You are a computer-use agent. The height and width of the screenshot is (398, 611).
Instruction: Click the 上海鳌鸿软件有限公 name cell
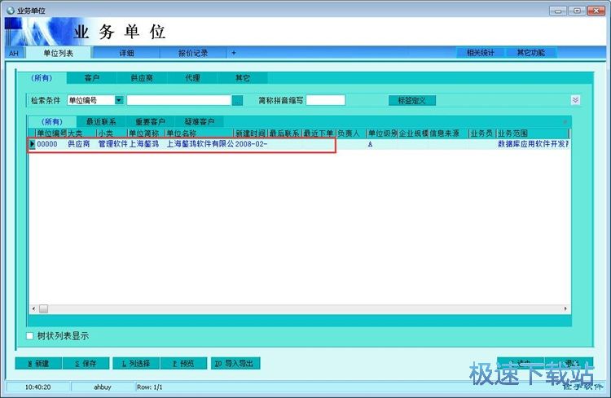pyautogui.click(x=200, y=144)
